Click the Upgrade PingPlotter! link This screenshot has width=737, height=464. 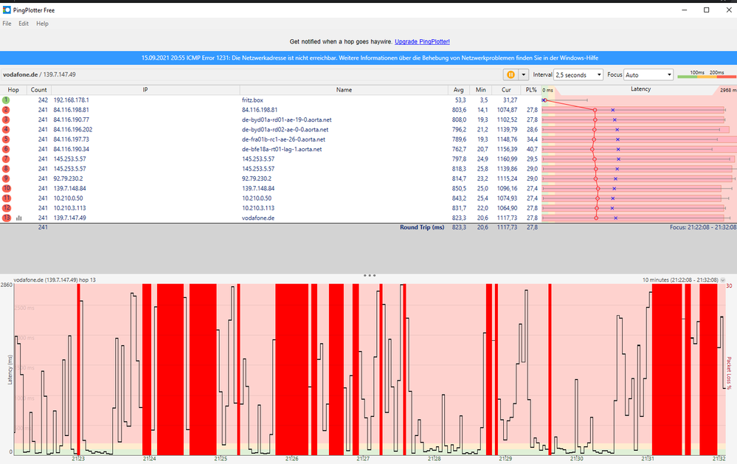(x=422, y=42)
